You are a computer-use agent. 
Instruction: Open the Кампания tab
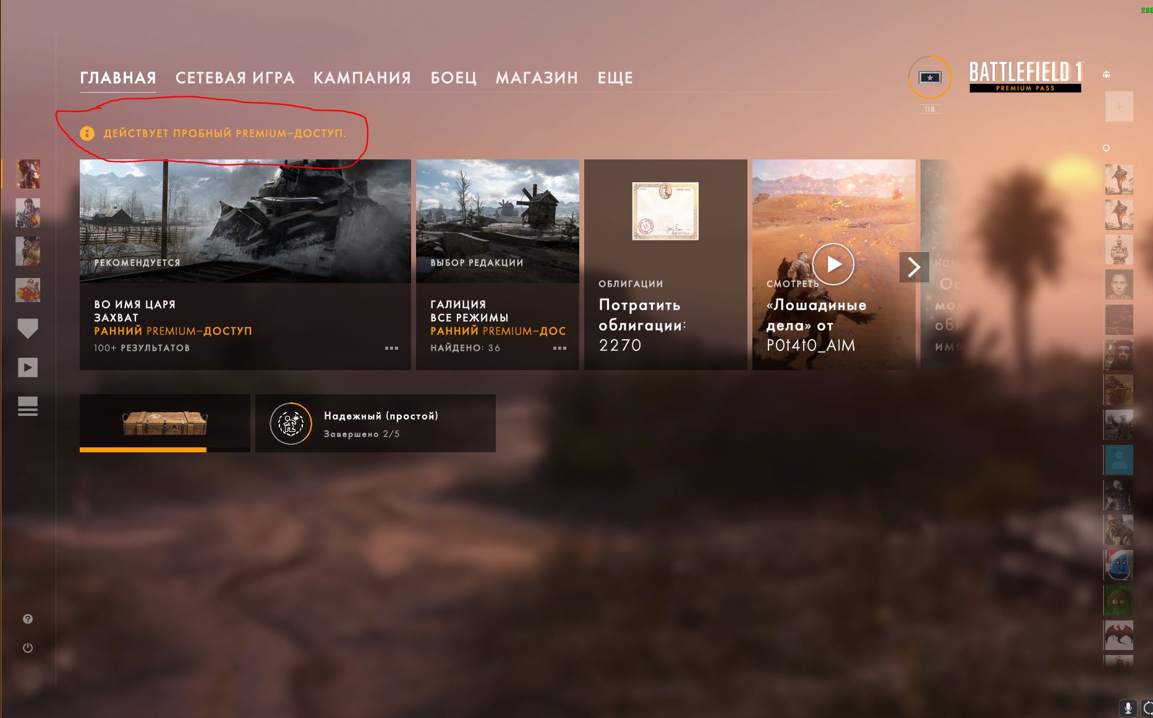point(362,78)
